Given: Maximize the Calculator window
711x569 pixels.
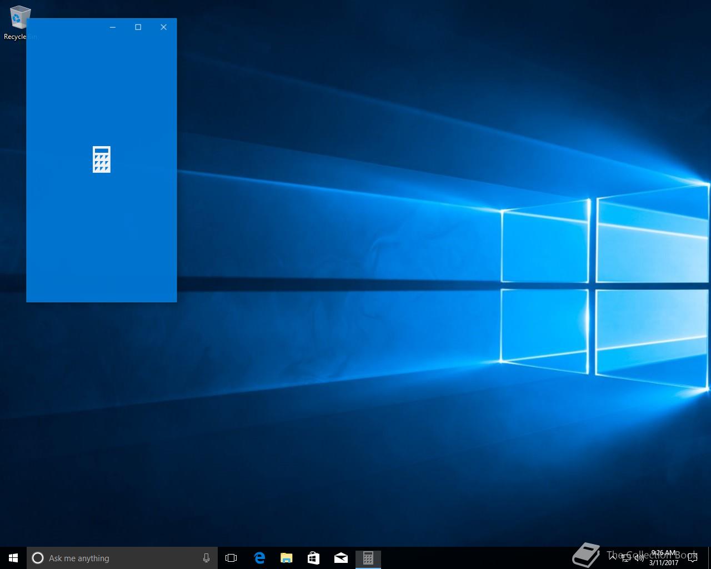Looking at the screenshot, I should pos(138,27).
